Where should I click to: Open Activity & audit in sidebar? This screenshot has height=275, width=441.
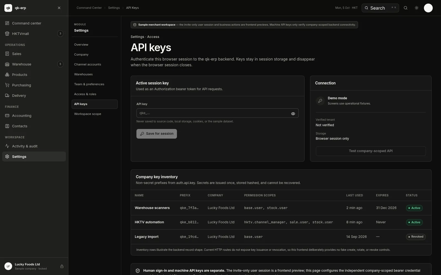(34, 146)
